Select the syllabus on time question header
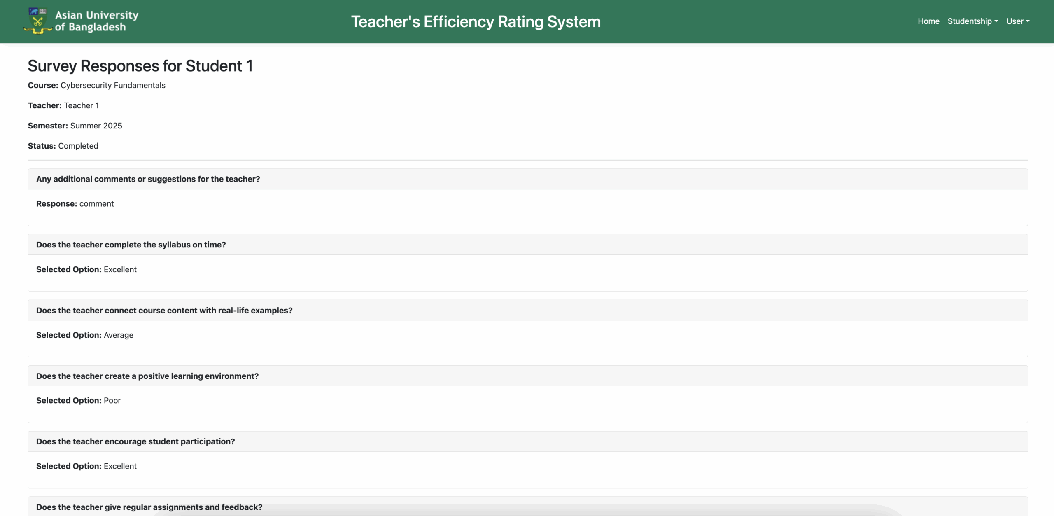The image size is (1054, 516). [131, 245]
